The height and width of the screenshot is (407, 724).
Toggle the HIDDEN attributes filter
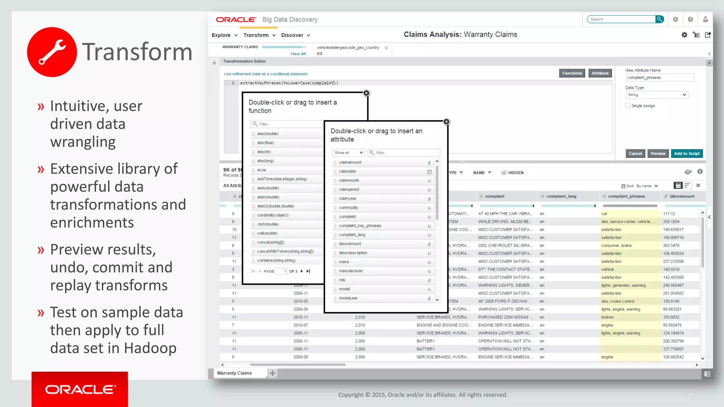click(512, 173)
